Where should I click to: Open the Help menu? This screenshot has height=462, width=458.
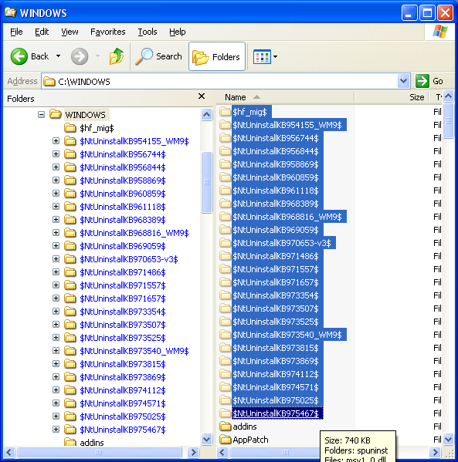click(x=178, y=32)
